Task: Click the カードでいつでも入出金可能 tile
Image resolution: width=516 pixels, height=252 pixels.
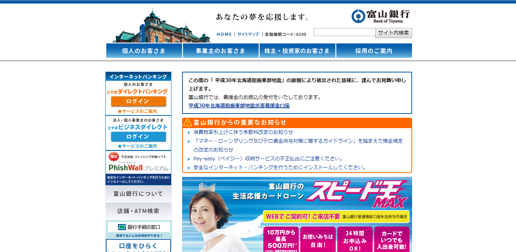Action: click(391, 239)
